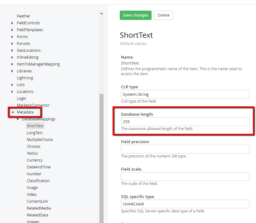Open the Libraries tree item
This screenshot has width=256, height=223.
pyautogui.click(x=24, y=71)
